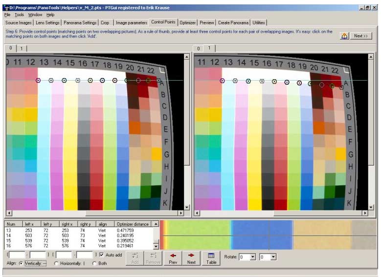Select image tab 1 in right pane
Image resolution: width=381 pixels, height=277 pixels.
coord(209,48)
